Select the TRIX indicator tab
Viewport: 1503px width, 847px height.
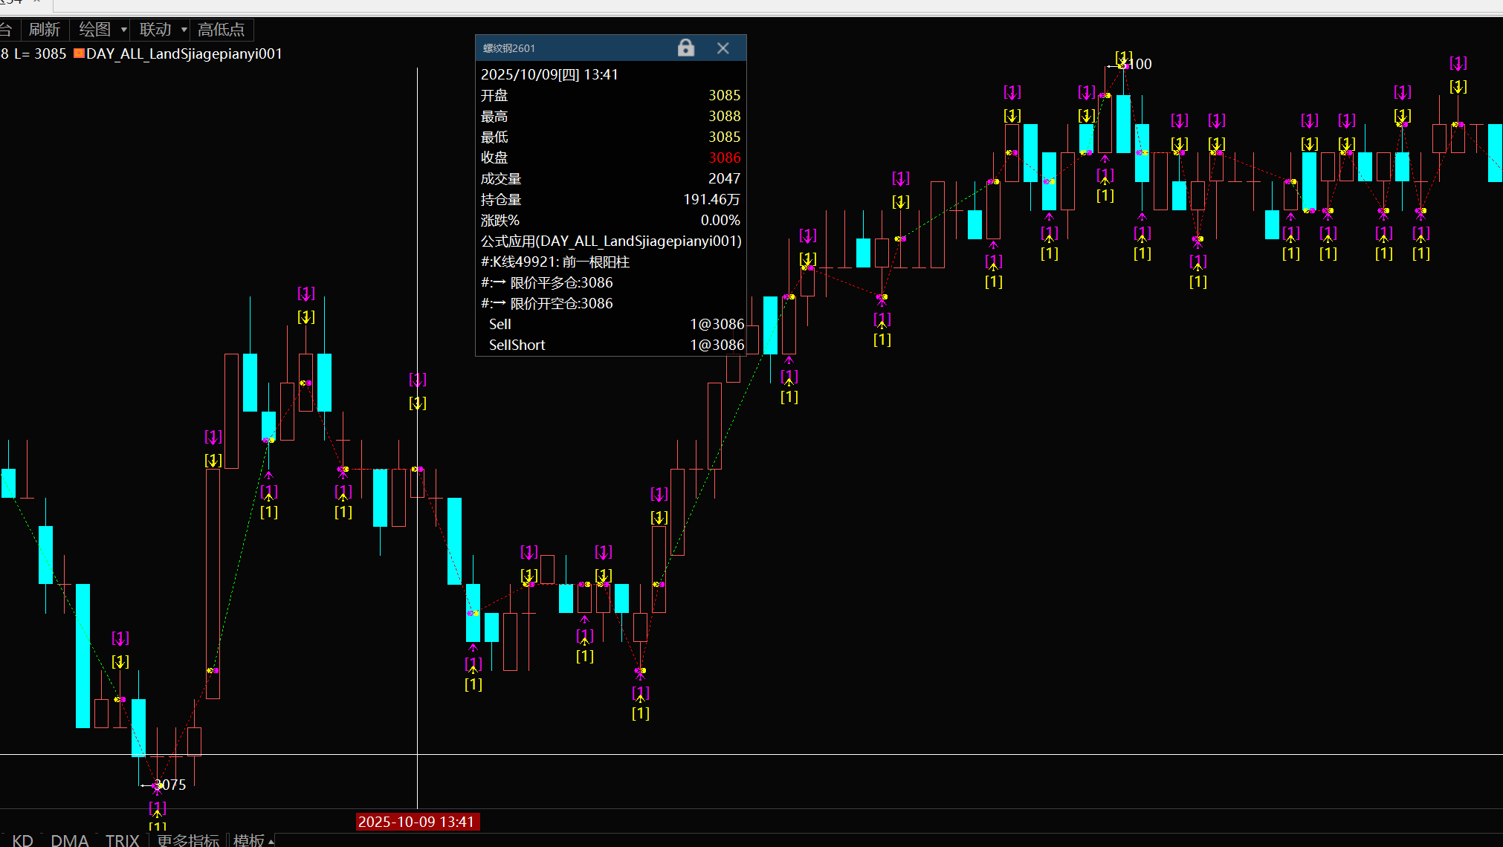[122, 840]
